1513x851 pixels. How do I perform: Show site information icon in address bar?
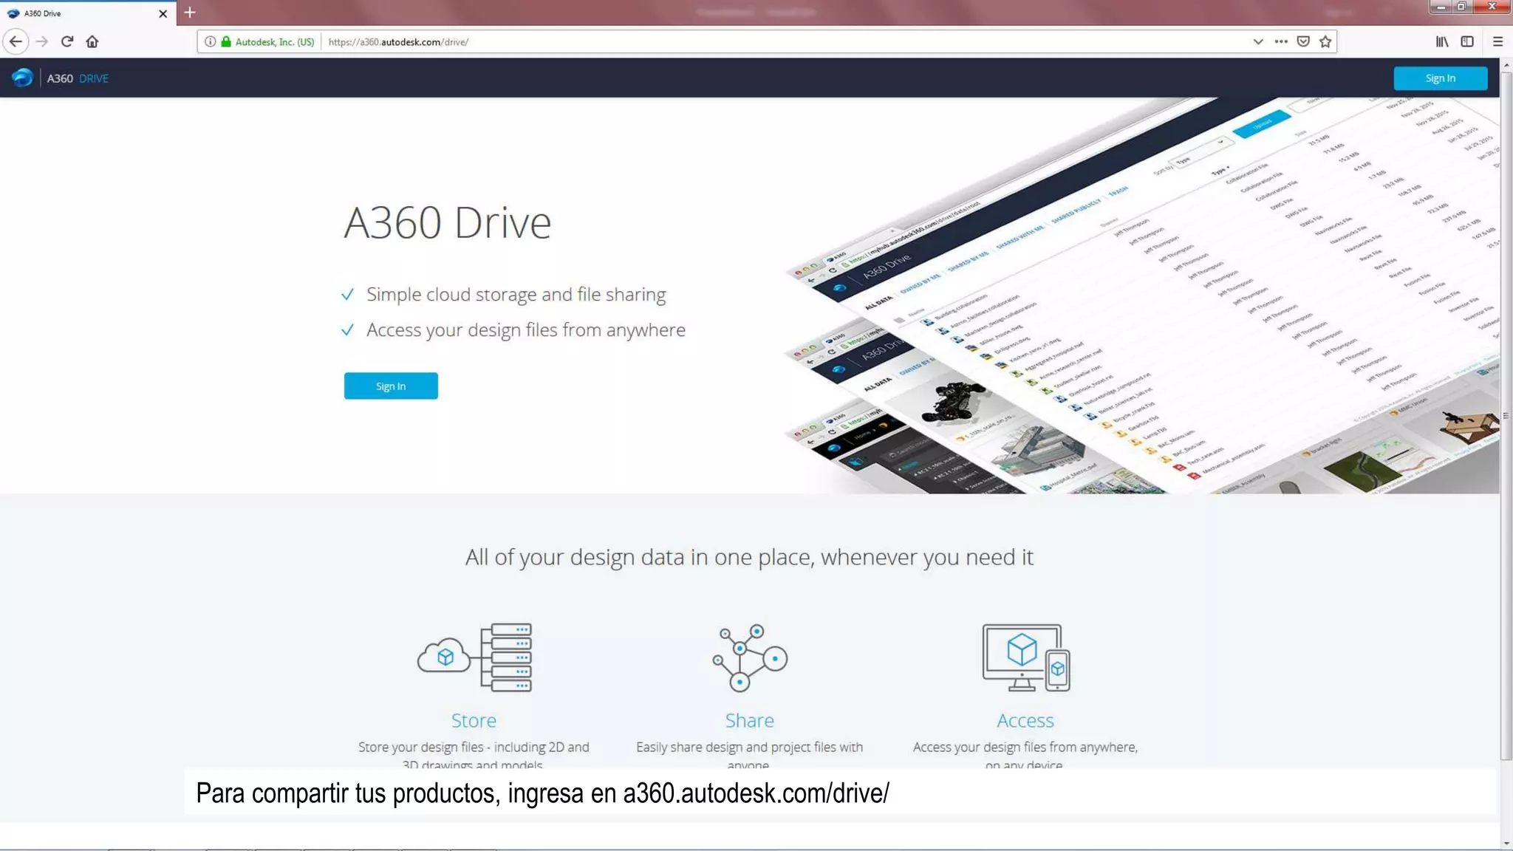click(210, 41)
